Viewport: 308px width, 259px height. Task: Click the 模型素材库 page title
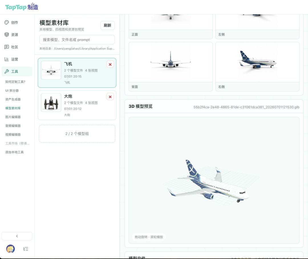[54, 23]
